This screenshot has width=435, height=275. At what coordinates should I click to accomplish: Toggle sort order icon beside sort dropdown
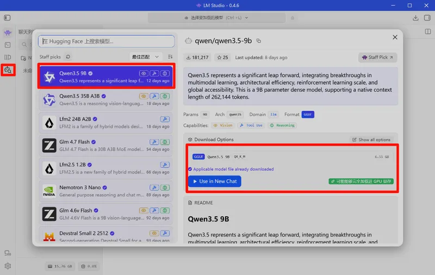pyautogui.click(x=170, y=57)
